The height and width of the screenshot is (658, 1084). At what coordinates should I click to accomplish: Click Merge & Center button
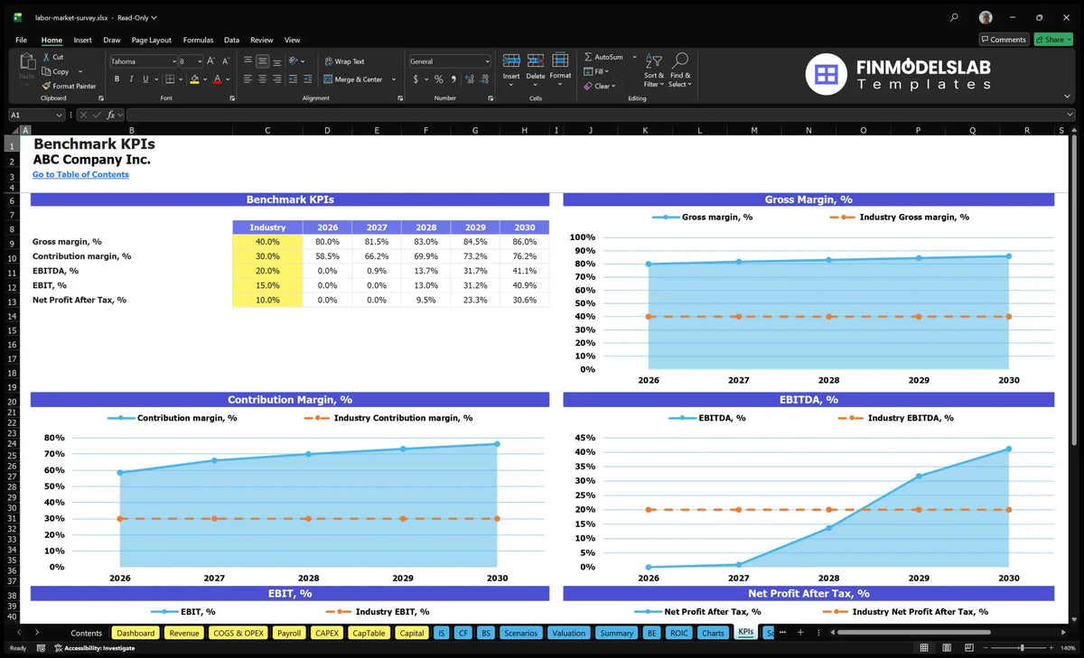(353, 79)
